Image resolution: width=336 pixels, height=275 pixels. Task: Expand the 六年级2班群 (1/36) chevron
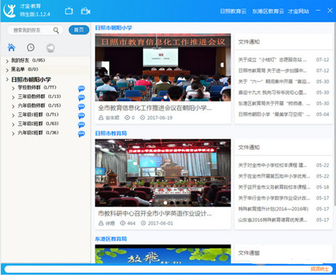coord(13,134)
